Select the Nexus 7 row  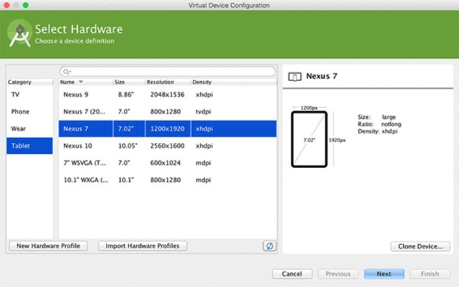point(167,129)
